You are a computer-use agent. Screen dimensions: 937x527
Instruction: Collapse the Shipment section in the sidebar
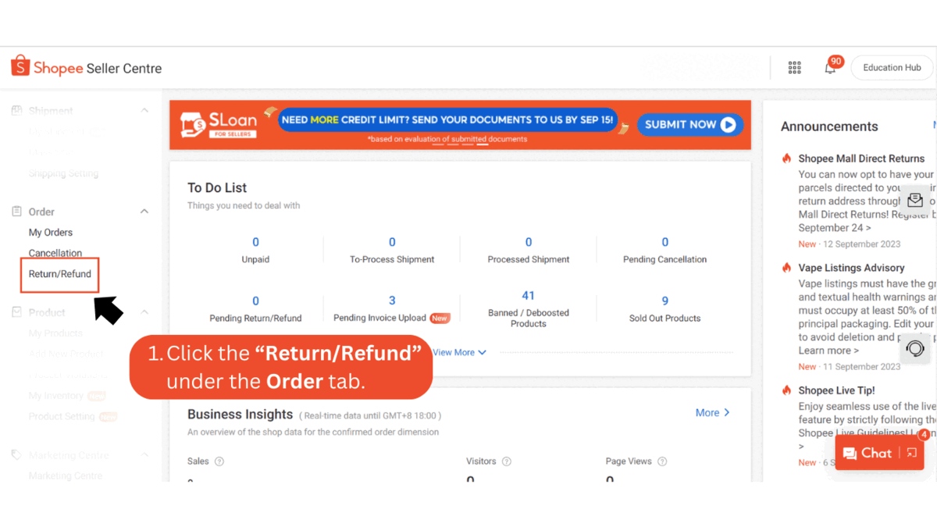pyautogui.click(x=144, y=110)
